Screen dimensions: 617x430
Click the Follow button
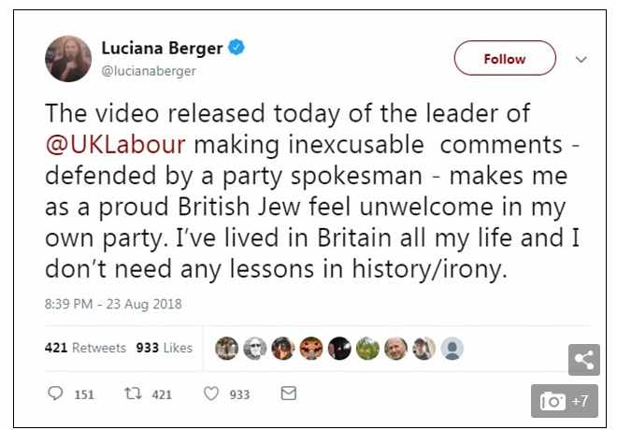click(x=505, y=58)
